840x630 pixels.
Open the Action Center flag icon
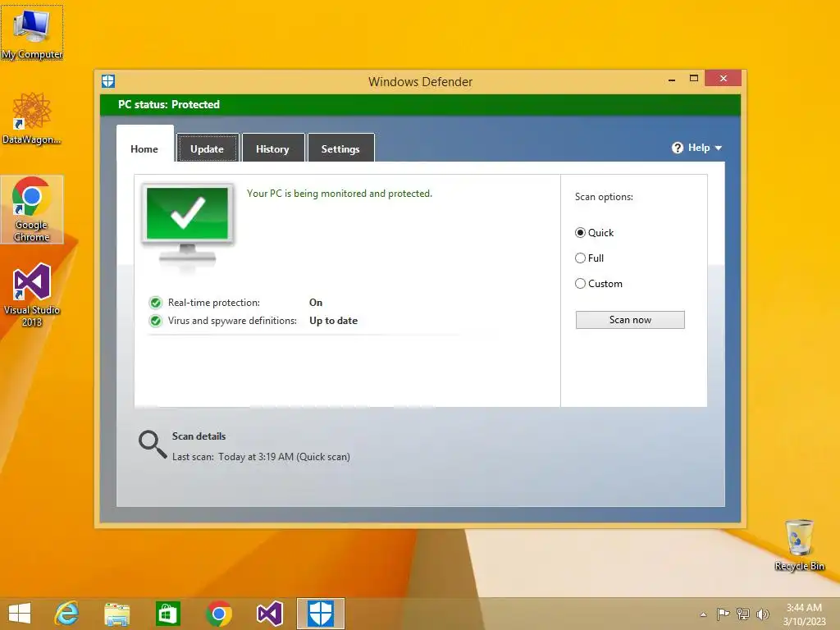coord(723,614)
